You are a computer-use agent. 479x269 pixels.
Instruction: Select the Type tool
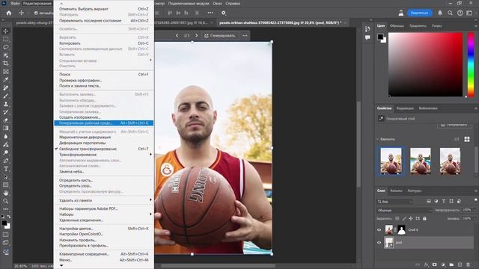[6, 169]
